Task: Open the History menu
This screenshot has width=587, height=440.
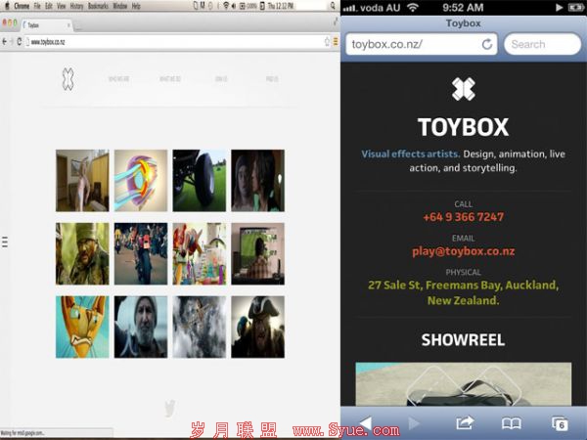Action: pyautogui.click(x=76, y=6)
